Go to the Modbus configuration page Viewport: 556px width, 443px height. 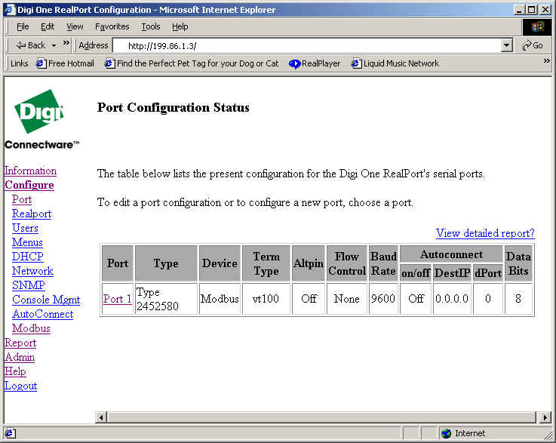click(31, 328)
